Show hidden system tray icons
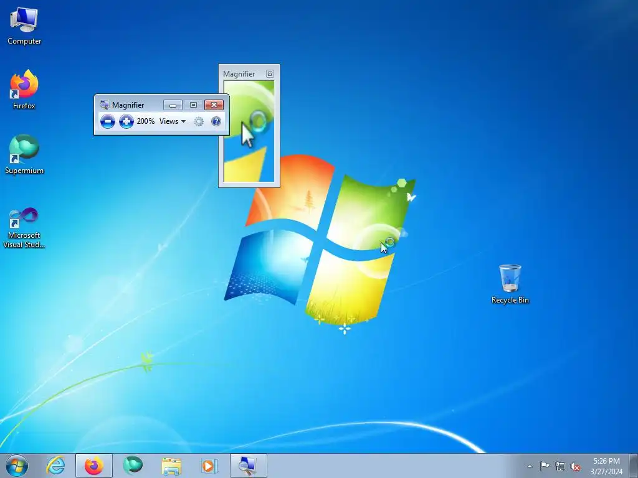The height and width of the screenshot is (478, 638). [530, 466]
